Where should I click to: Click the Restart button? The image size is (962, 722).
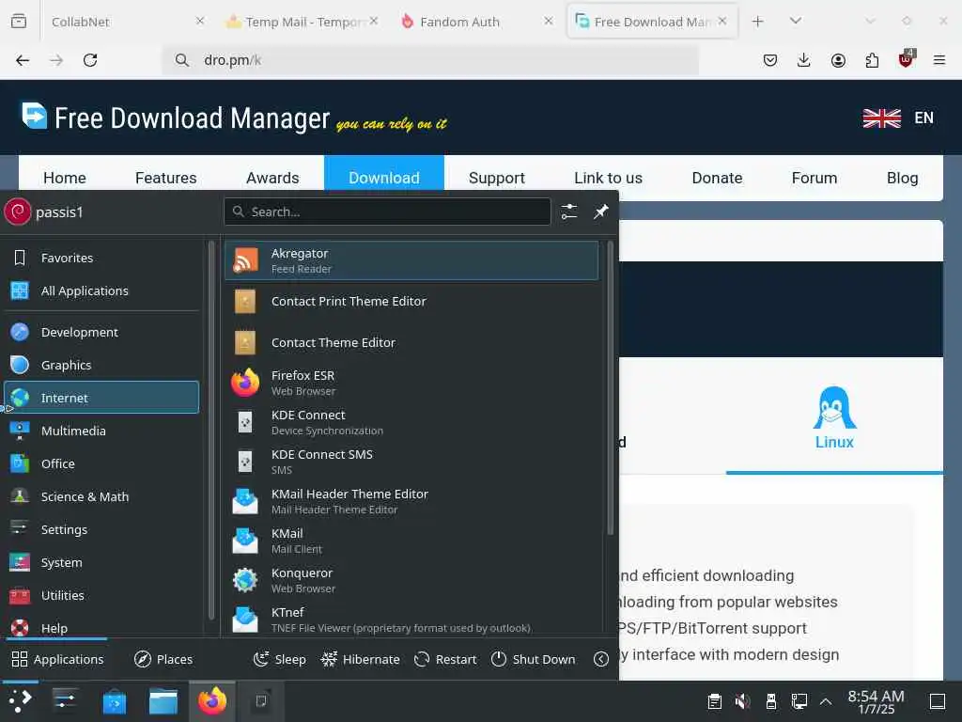coord(445,659)
